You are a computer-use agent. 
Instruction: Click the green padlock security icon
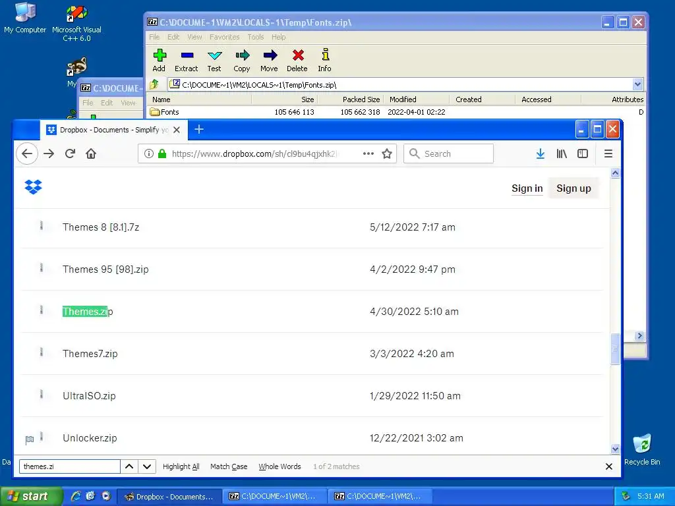point(162,154)
